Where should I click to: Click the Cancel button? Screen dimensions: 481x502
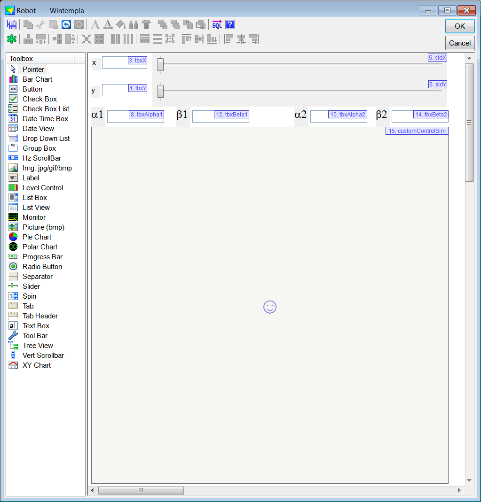460,43
